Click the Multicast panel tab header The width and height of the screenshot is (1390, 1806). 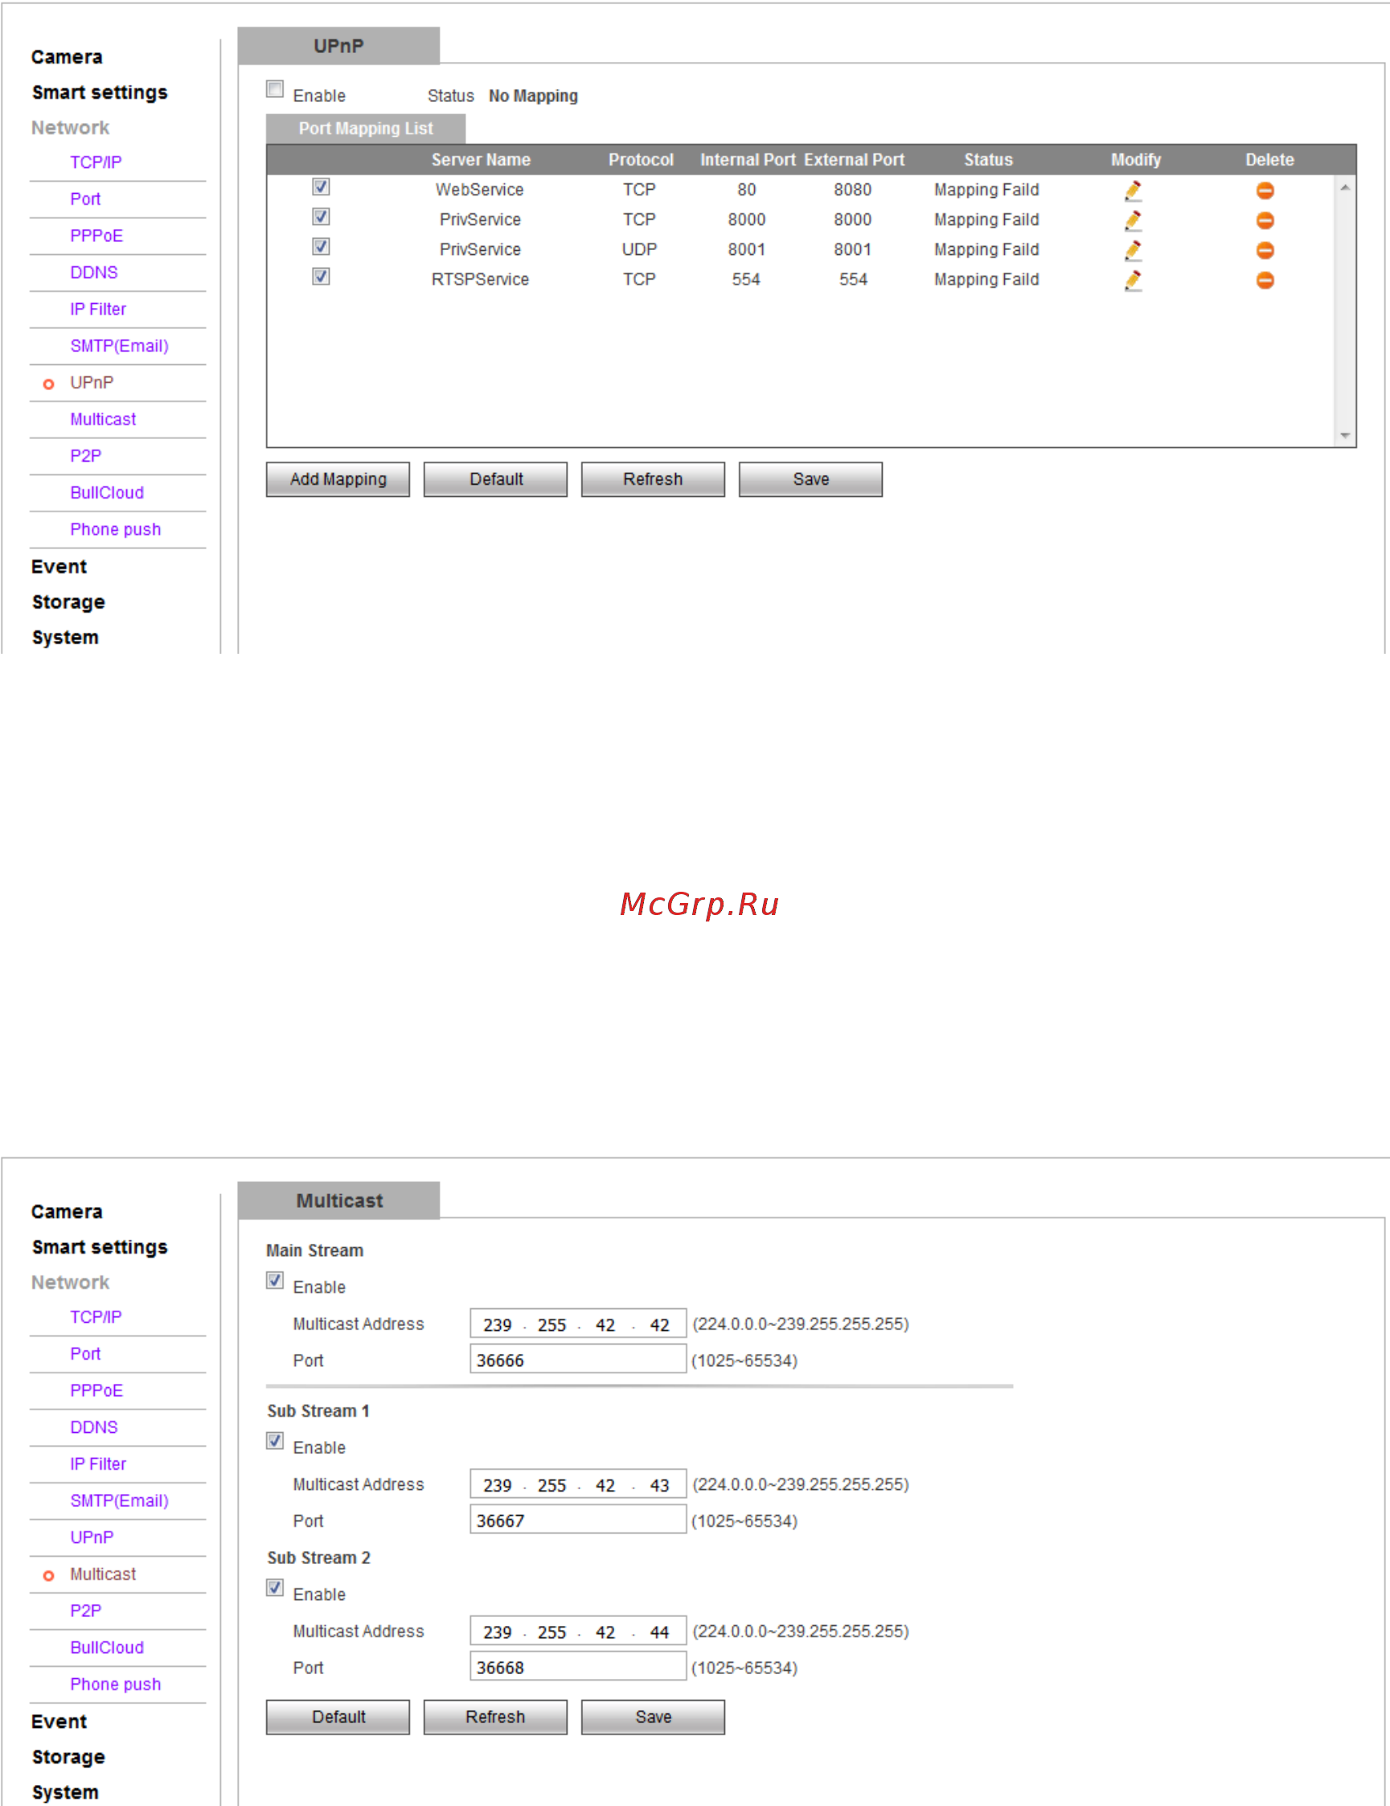point(338,1201)
